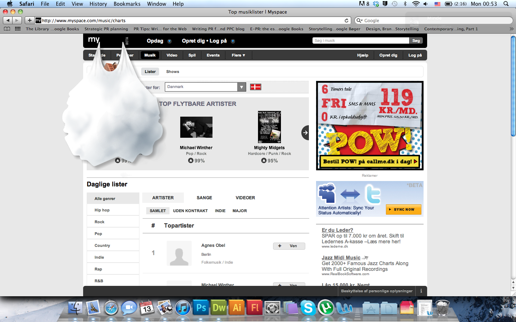Open the Bookmarks menu
The width and height of the screenshot is (516, 322).
[127, 4]
